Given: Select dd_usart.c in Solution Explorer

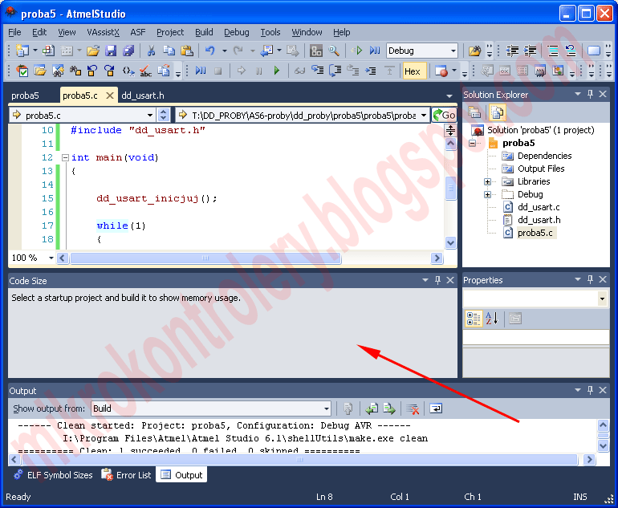Looking at the screenshot, I should click(x=539, y=207).
